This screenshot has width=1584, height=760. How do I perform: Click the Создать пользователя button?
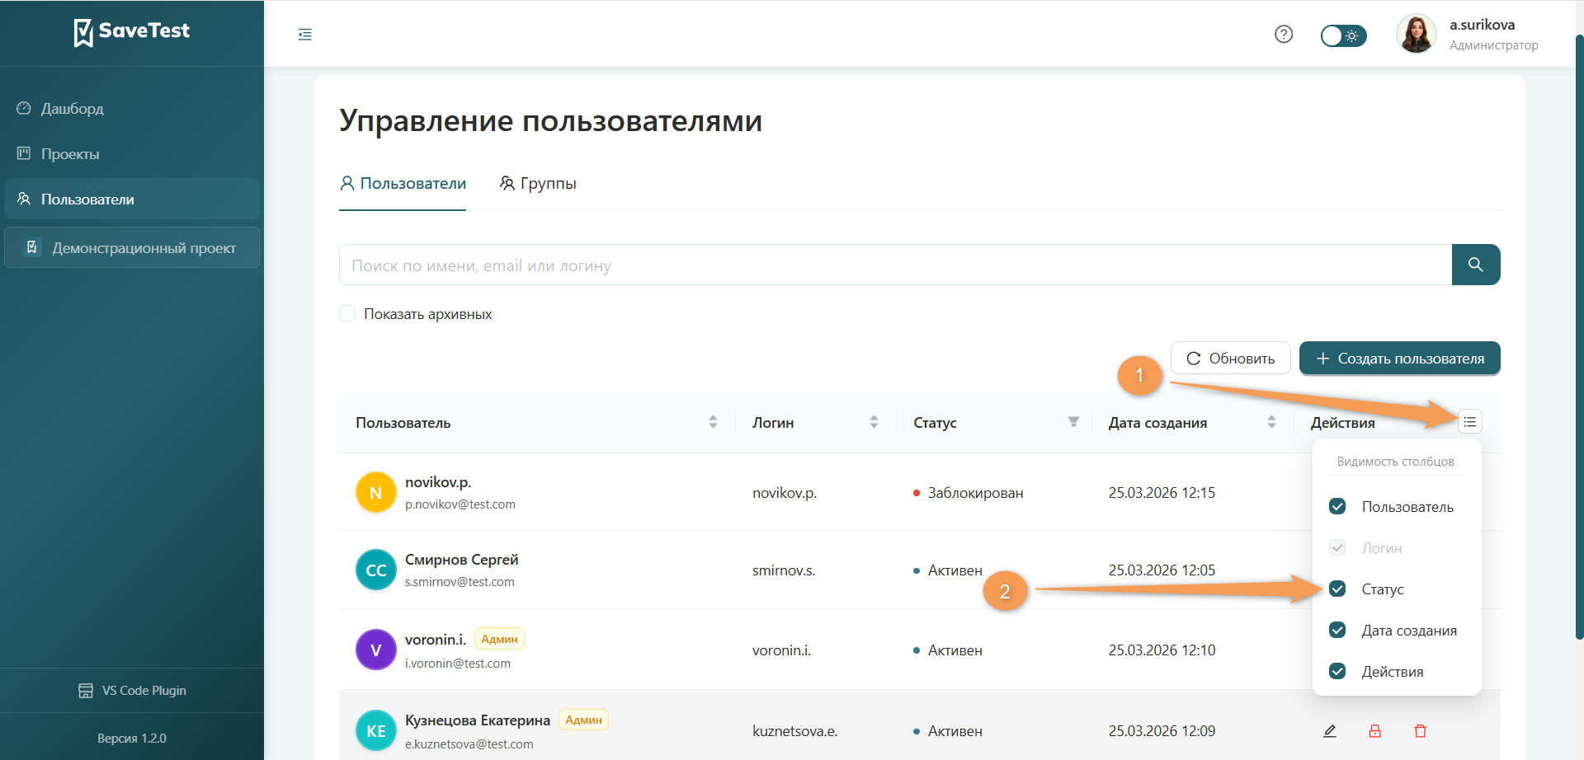(x=1399, y=358)
